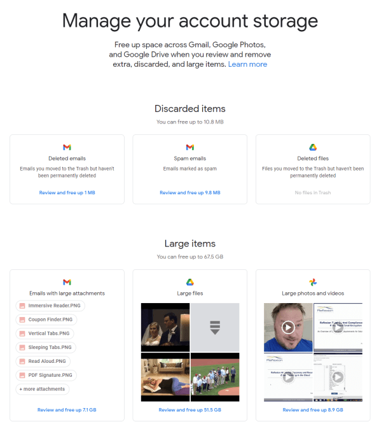Click the Gmail icon above Deleted emails
This screenshot has height=431, width=379.
click(x=67, y=147)
